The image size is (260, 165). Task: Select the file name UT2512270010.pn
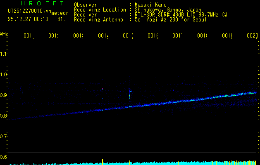[x=29, y=11]
